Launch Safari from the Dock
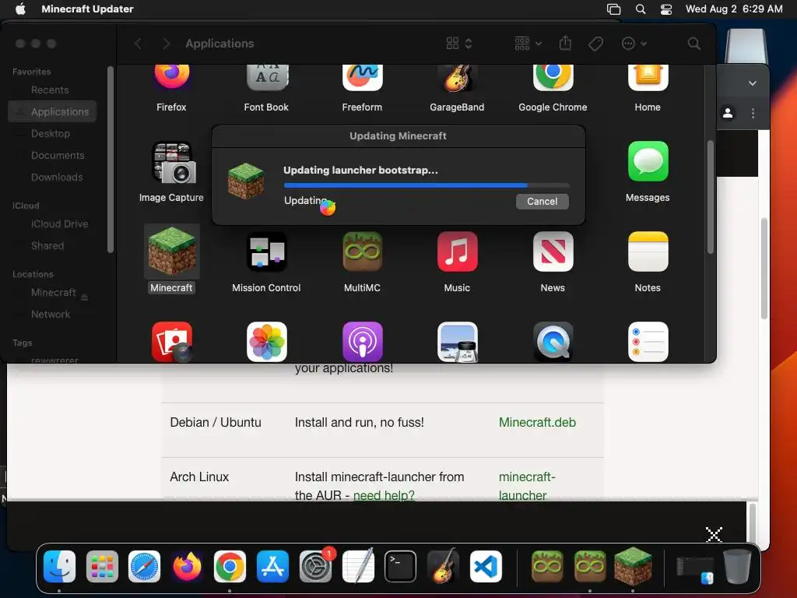This screenshot has height=598, width=797. tap(144, 567)
